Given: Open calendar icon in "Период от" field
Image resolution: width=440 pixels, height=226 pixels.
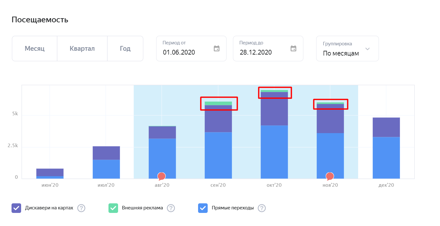Looking at the screenshot, I should [x=217, y=49].
